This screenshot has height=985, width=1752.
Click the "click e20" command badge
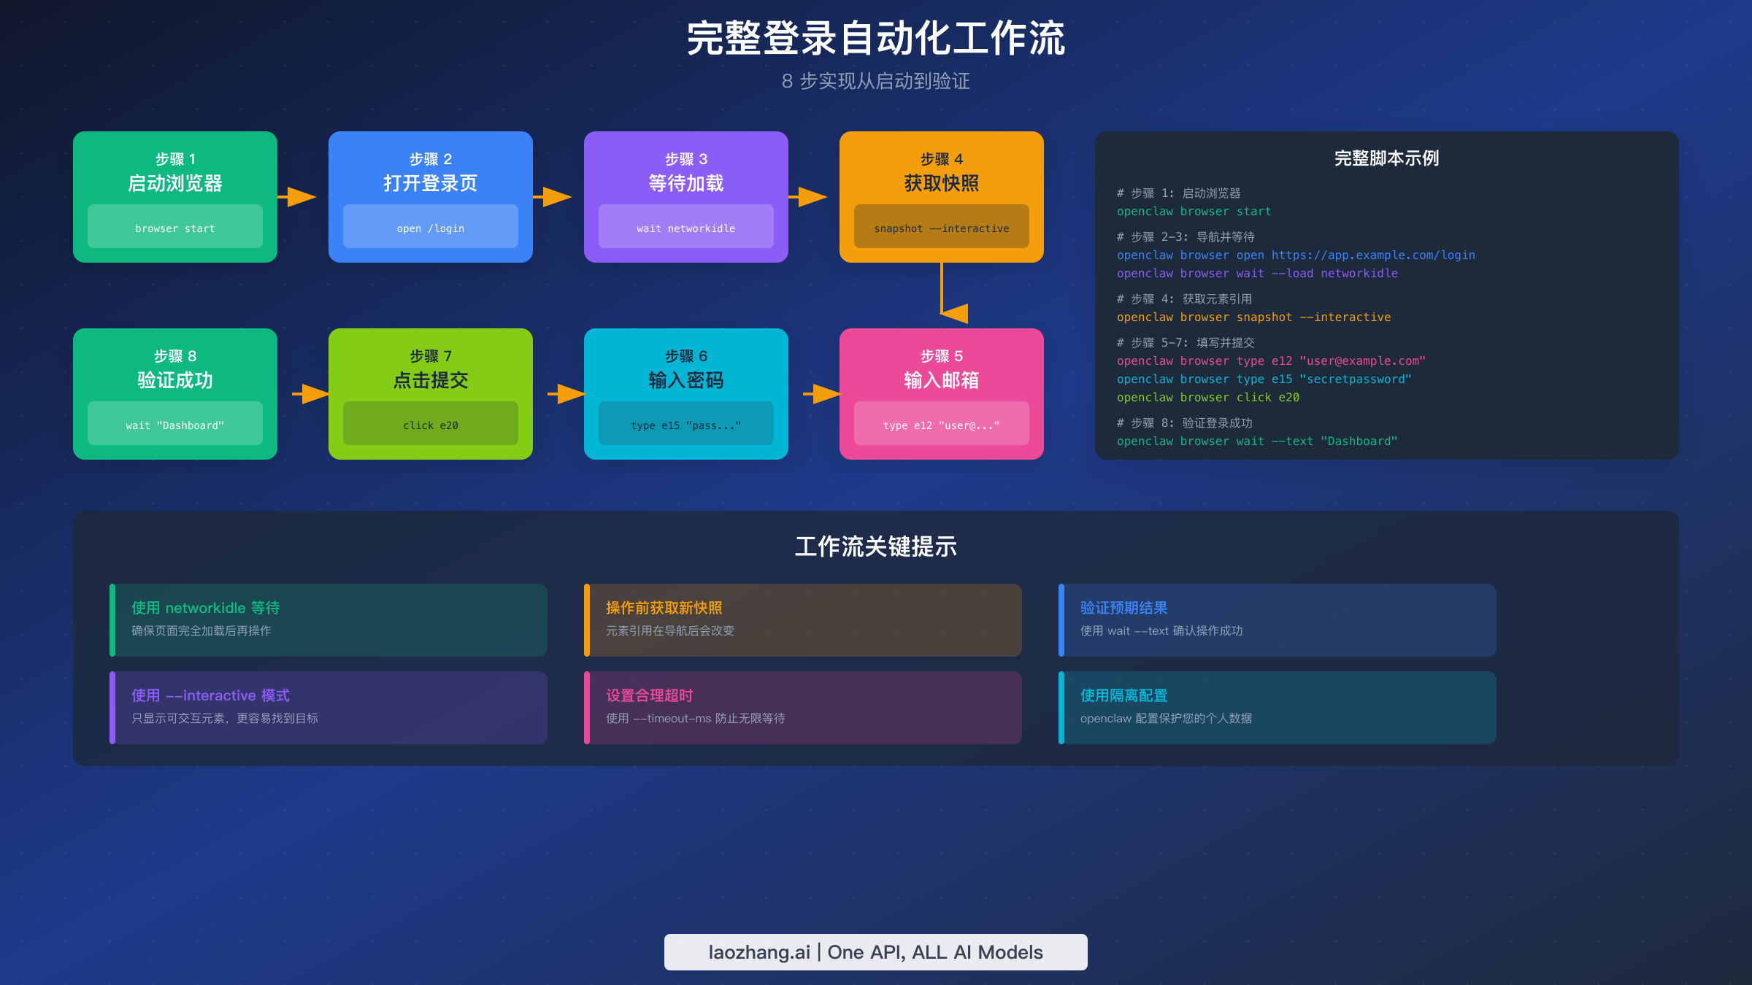click(x=430, y=424)
